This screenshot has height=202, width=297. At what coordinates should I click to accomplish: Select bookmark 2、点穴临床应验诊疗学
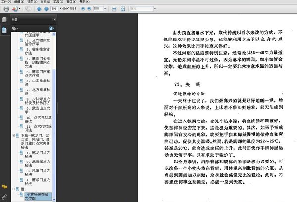37,42
